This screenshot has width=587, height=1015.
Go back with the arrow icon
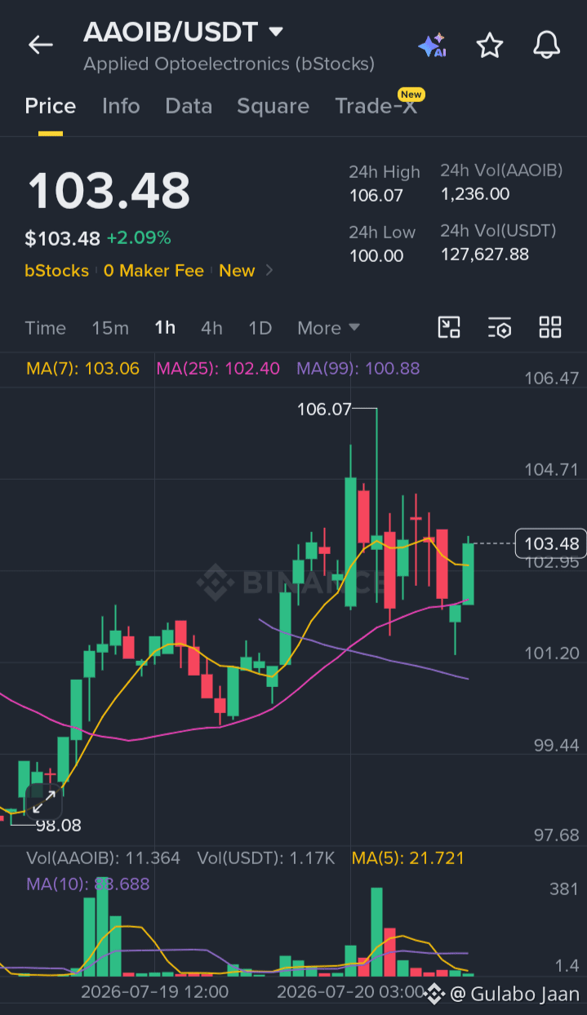click(40, 45)
